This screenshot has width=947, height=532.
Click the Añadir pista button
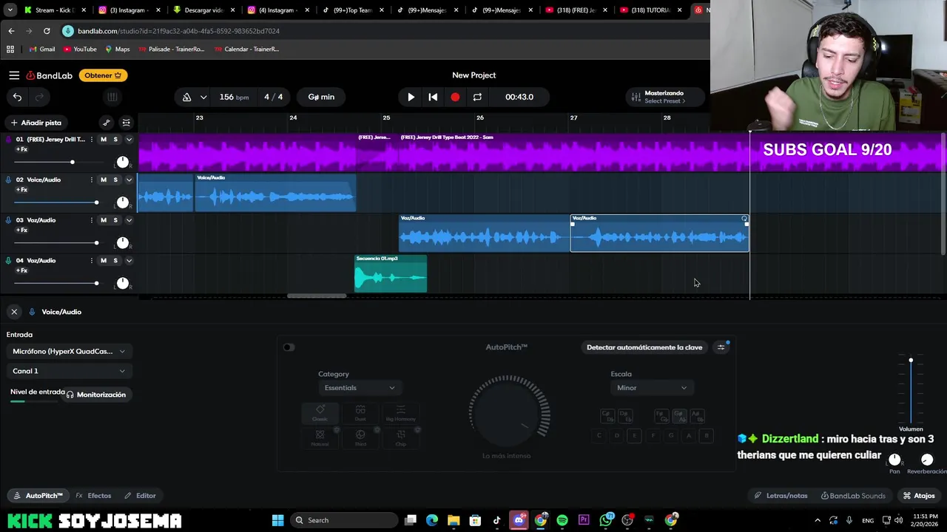pos(36,123)
